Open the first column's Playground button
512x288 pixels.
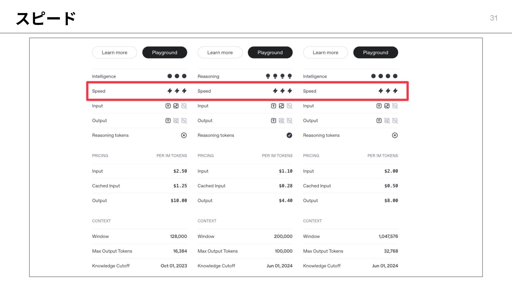point(165,53)
